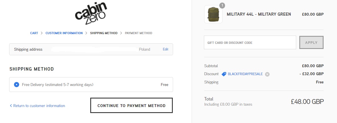Edit the shipping address
The width and height of the screenshot is (337, 123).
coord(165,49)
